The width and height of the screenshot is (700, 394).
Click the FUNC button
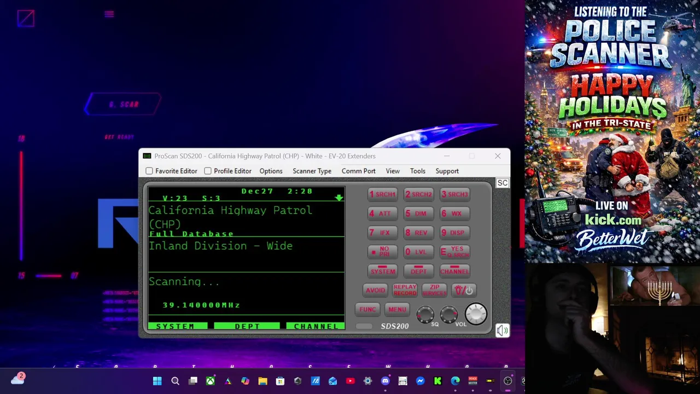click(x=367, y=309)
